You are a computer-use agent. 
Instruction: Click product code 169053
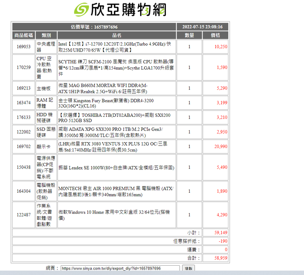point(24,47)
